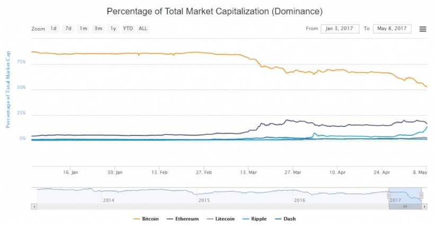
Task: Click the navigator scrollbar thumb
Action: tap(405, 206)
